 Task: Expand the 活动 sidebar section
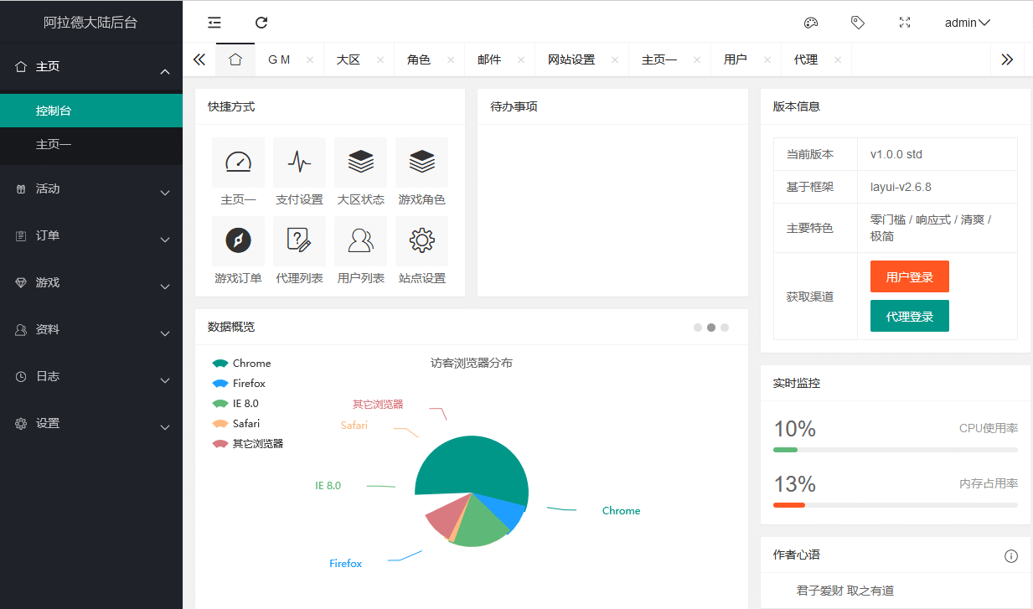click(x=50, y=188)
